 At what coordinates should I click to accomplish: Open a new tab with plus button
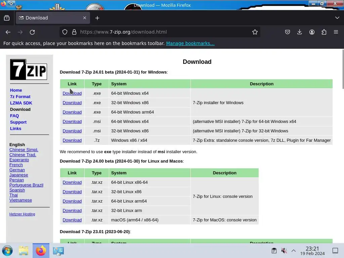pyautogui.click(x=97, y=18)
